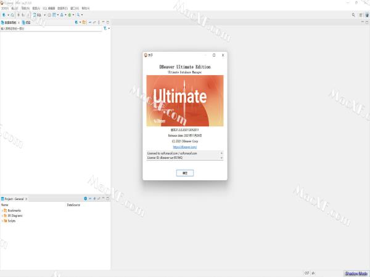
Task: Click the perspective layout icon at top right
Action: pyautogui.click(x=361, y=15)
